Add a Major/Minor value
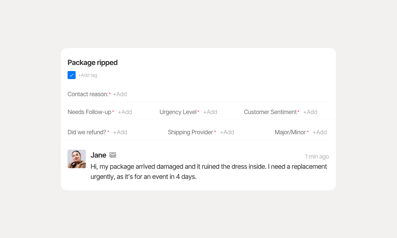 click(x=320, y=132)
